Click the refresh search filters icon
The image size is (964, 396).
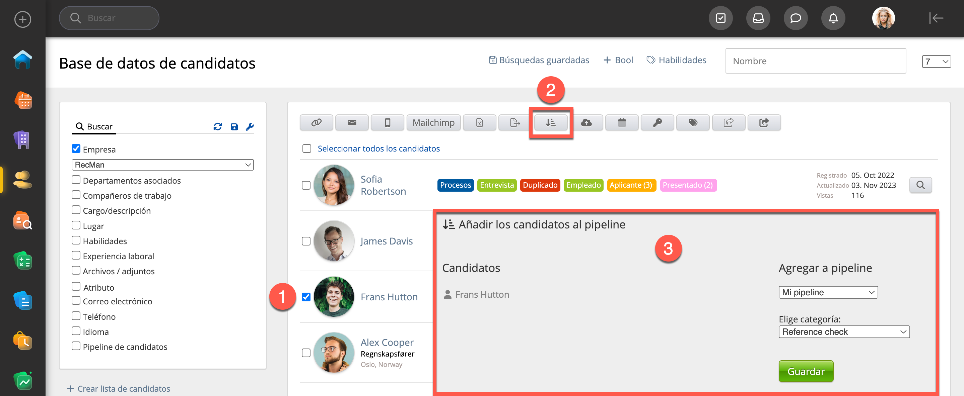pos(217,127)
